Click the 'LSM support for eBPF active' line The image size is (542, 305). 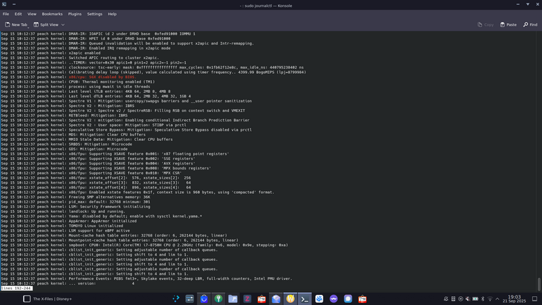point(99,230)
